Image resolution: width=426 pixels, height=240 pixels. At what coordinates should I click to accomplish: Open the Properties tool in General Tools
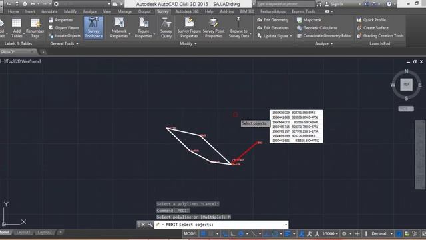(61, 20)
